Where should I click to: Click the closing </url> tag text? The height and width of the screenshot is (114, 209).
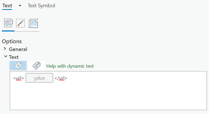(61, 78)
